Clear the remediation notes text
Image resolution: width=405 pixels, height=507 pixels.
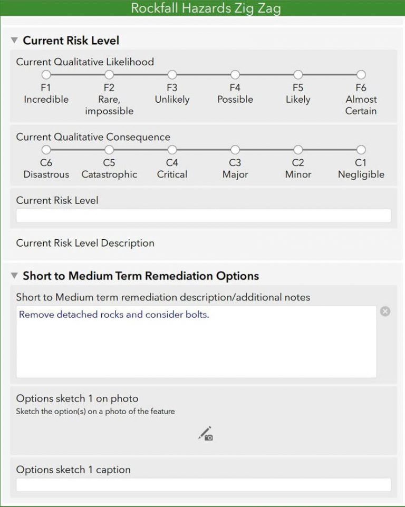coord(385,311)
